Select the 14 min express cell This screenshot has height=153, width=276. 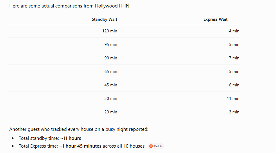pos(233,31)
